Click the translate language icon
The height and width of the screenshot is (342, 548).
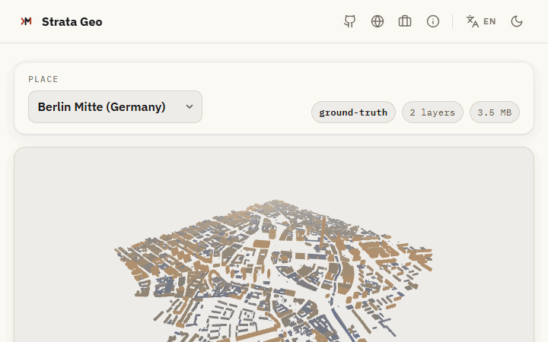(x=472, y=21)
